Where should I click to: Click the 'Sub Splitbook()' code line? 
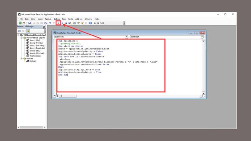coord(68,41)
